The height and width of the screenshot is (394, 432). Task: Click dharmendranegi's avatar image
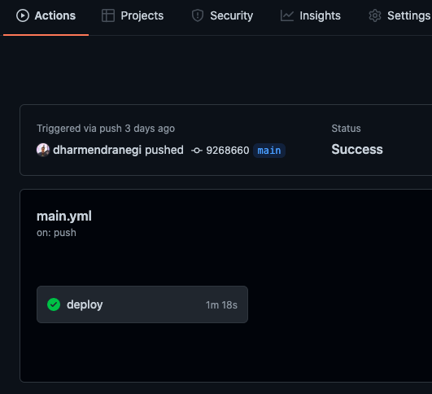pos(43,150)
